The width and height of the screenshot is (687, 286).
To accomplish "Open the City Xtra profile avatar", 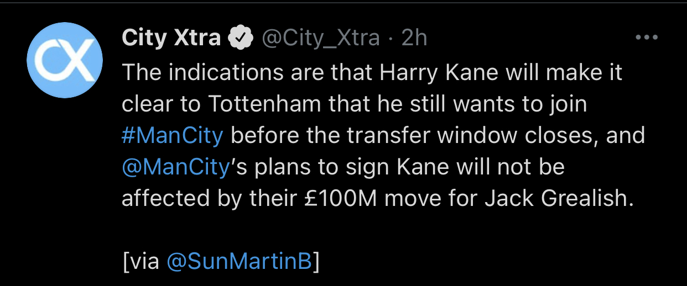I will tap(65, 61).
